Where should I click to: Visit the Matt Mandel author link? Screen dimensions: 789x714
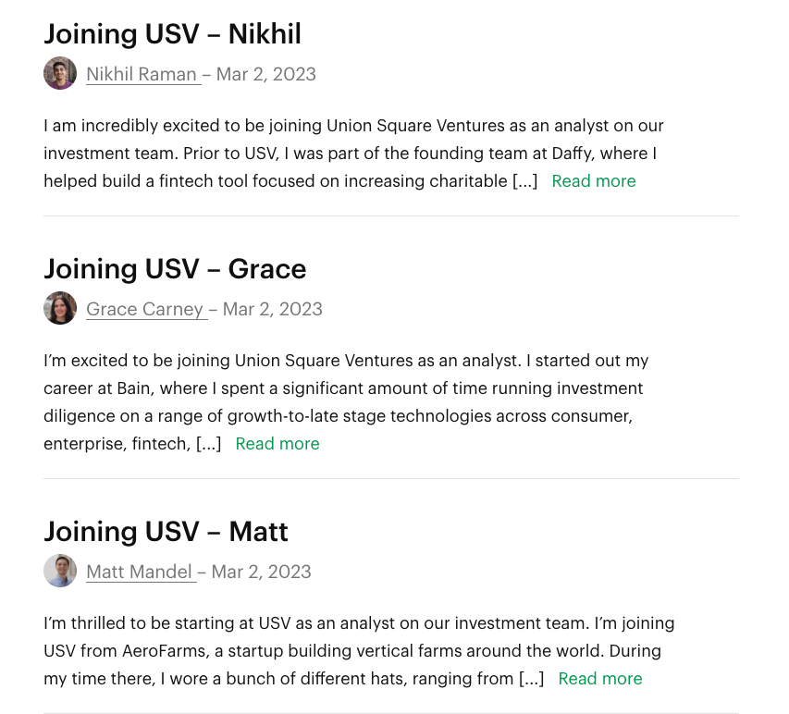pos(141,572)
